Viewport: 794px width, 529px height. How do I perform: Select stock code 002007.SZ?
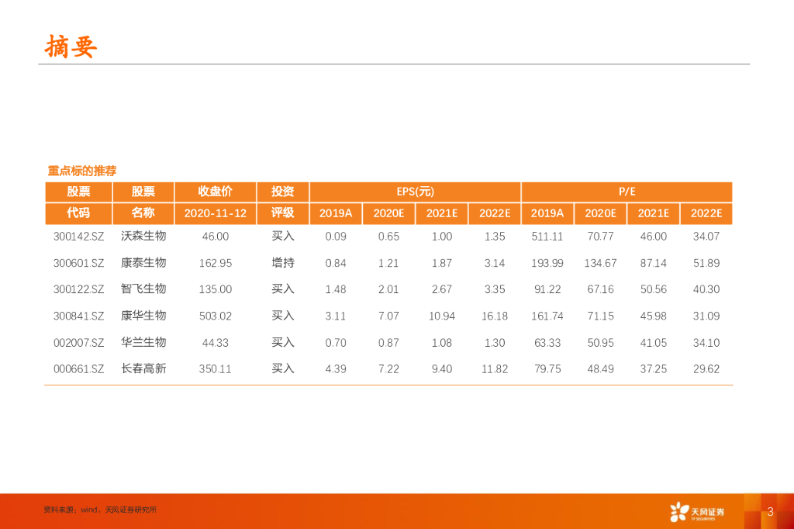tap(78, 343)
